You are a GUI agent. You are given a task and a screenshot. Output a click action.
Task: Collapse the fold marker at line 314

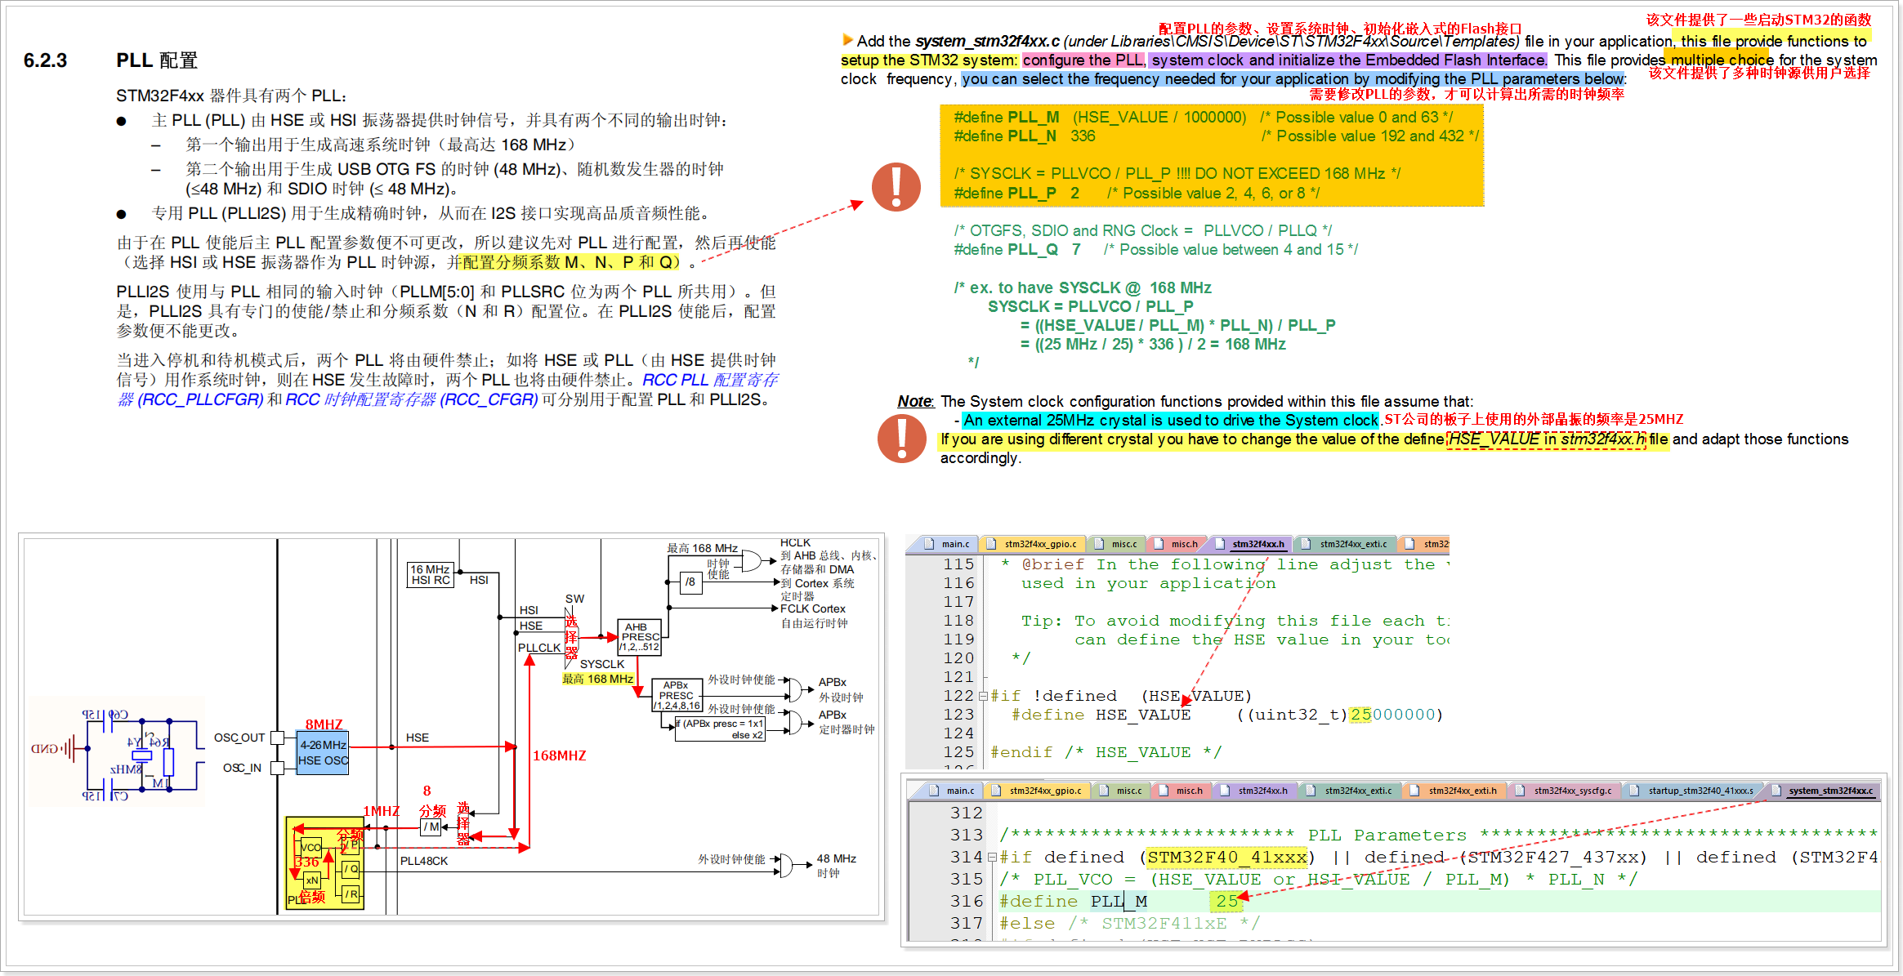click(x=991, y=858)
